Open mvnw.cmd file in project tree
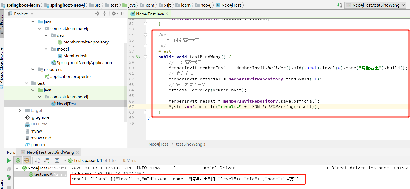 [x=38, y=138]
